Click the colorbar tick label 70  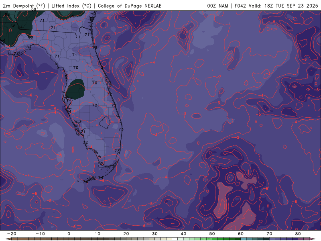tap(269, 234)
